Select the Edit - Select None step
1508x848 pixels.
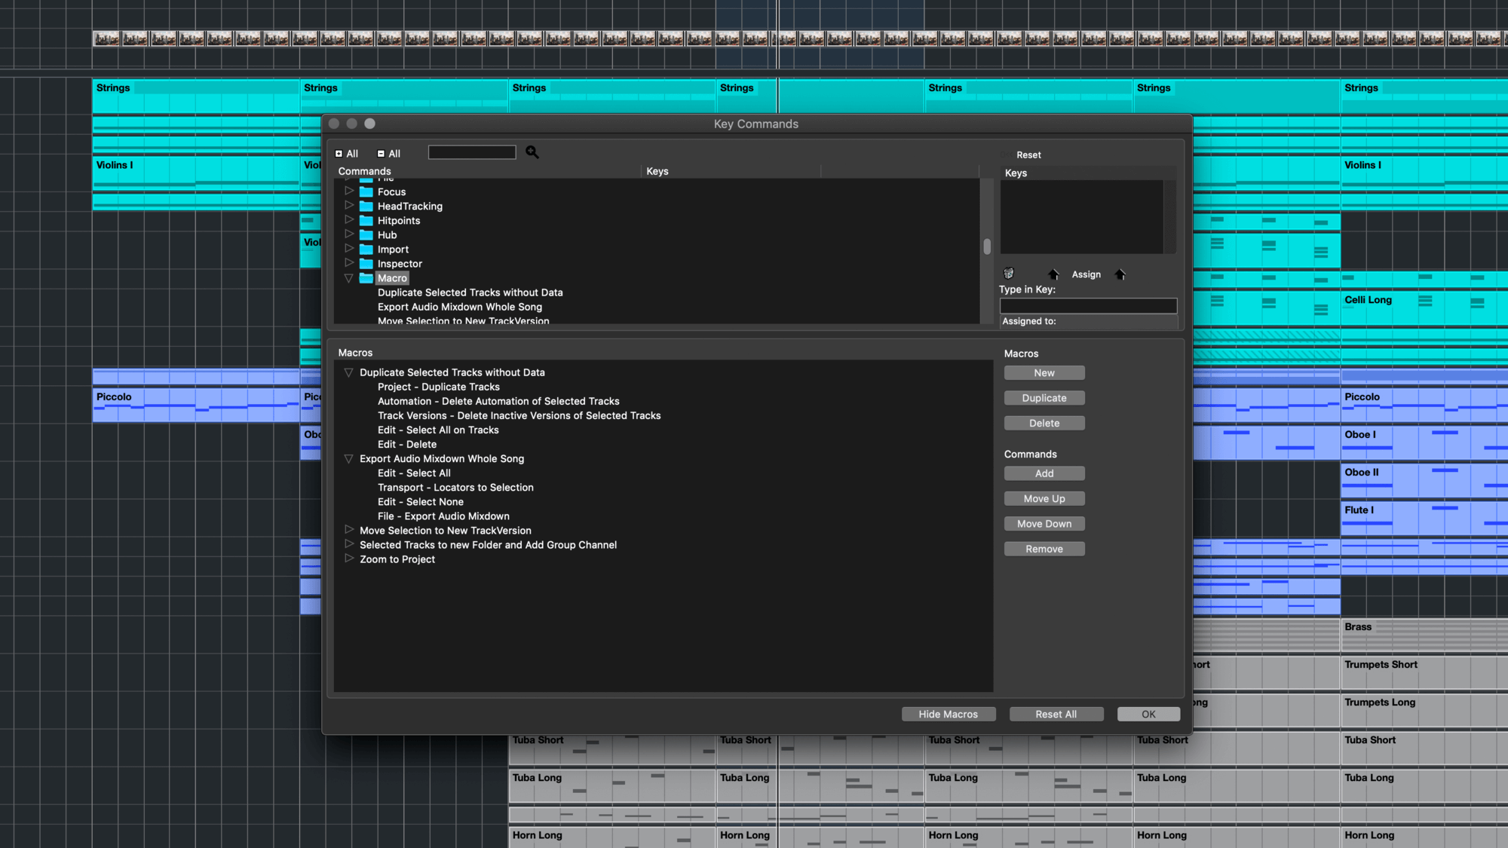[x=421, y=501]
